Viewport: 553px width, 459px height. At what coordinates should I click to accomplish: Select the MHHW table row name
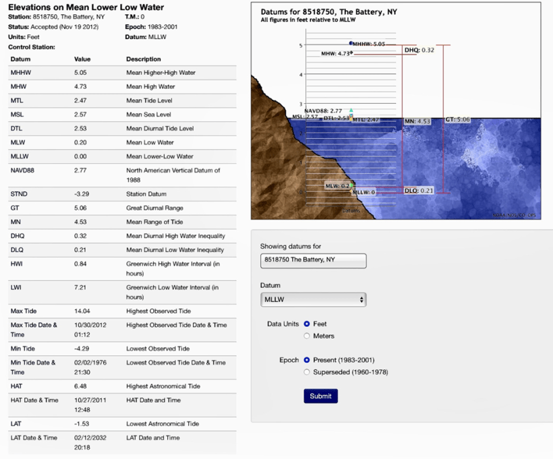[21, 73]
